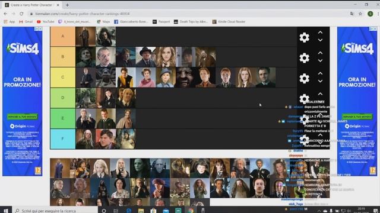Screen dimensions: 380x213
Task: Open settings gear for tier C row
Action: [304, 79]
